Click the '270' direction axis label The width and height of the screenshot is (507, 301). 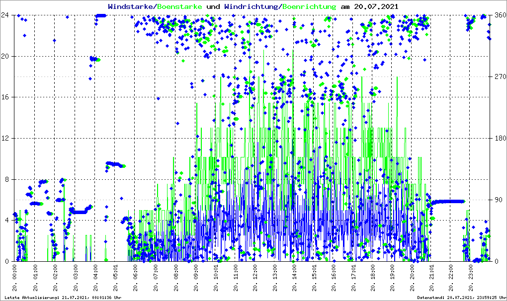(x=501, y=76)
